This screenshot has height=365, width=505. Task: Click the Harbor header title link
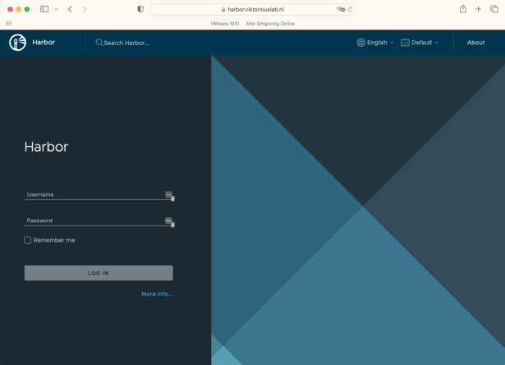coord(44,42)
